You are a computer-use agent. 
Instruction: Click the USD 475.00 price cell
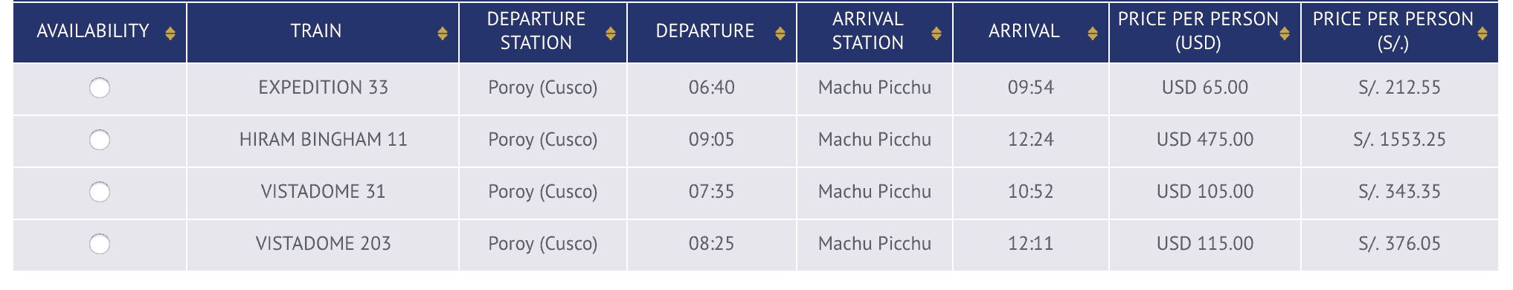1205,140
